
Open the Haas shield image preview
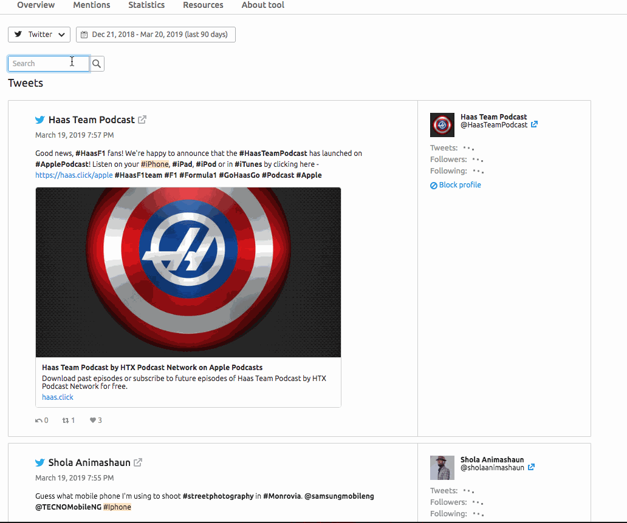[x=188, y=272]
